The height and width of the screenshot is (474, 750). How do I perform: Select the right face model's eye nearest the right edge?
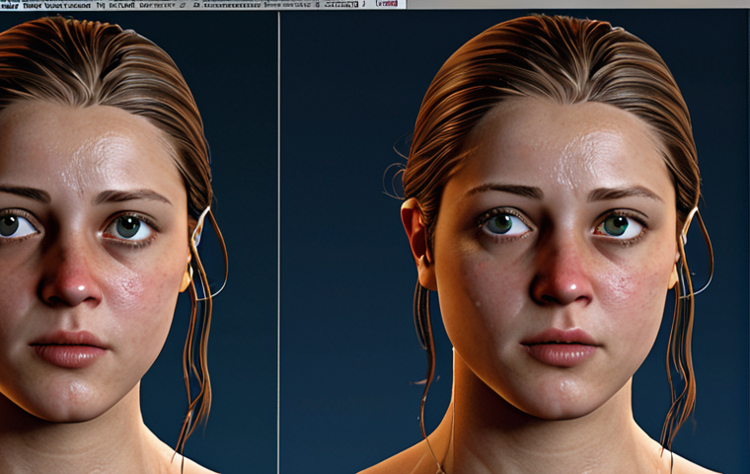click(619, 226)
